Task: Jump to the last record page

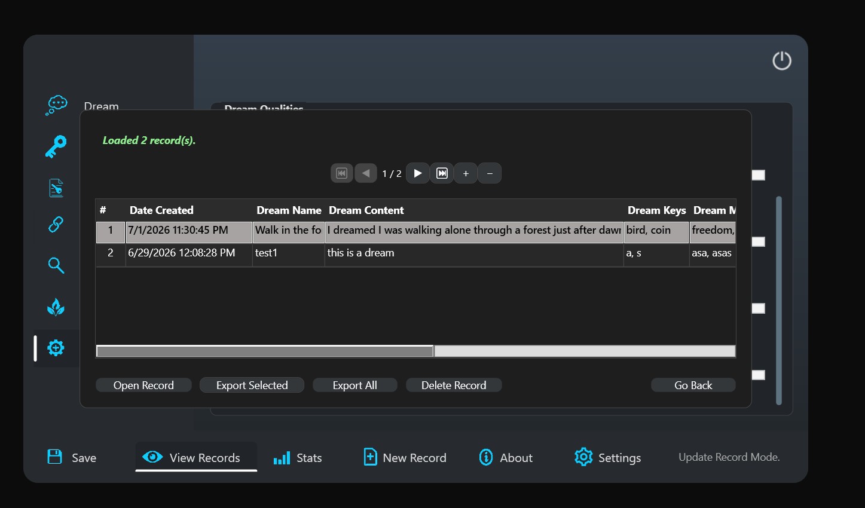Action: 442,173
